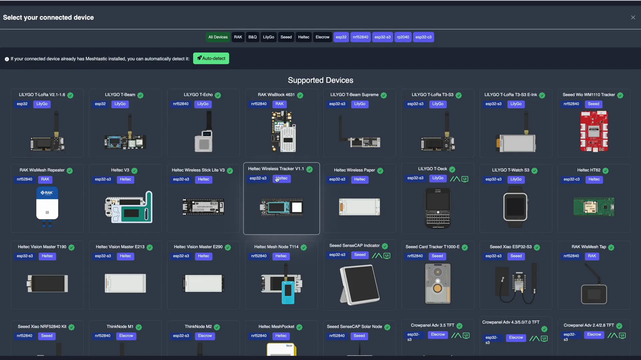Select RAK WisMesh Tap device image
Image resolution: width=641 pixels, height=360 pixels.
pos(594,284)
